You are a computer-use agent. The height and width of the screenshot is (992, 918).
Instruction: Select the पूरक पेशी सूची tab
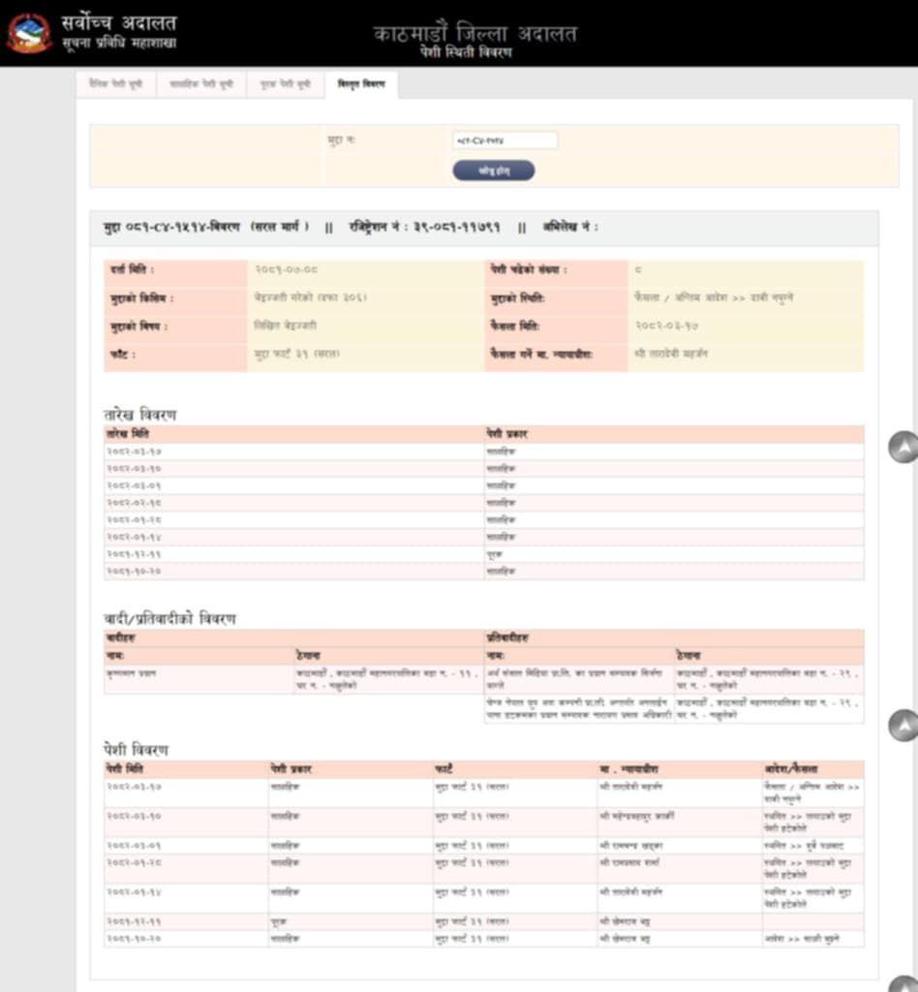coord(286,84)
